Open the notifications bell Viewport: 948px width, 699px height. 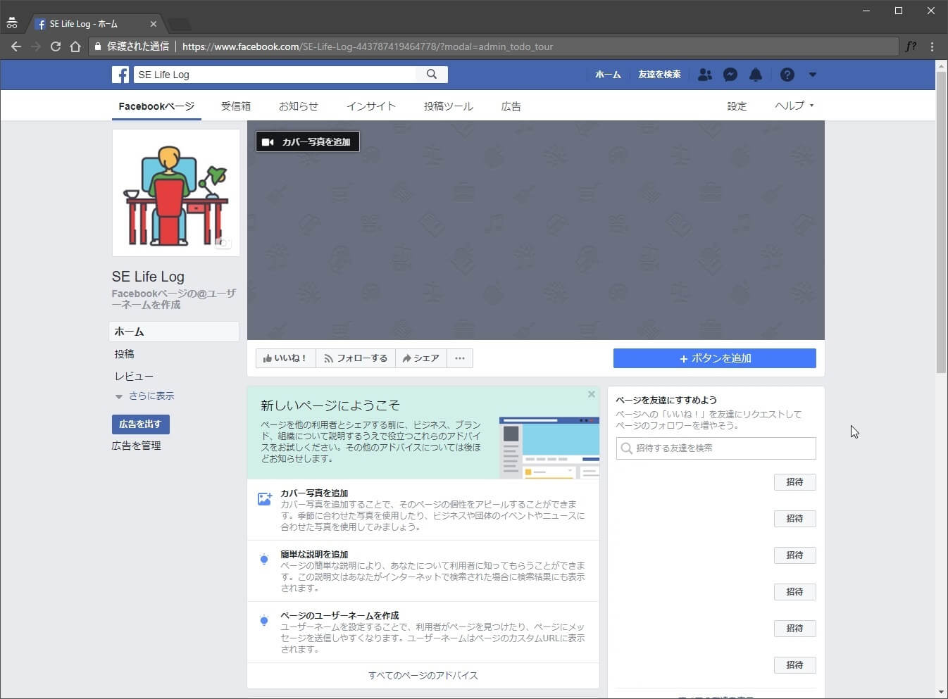756,75
